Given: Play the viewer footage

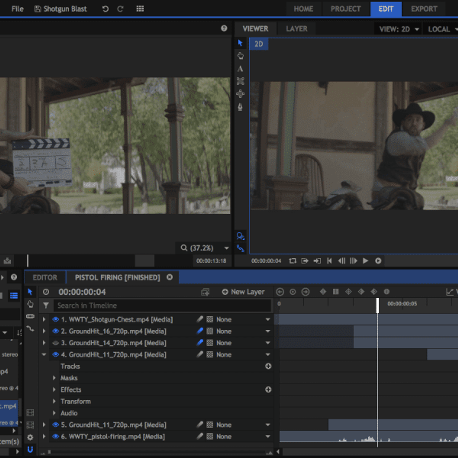Looking at the screenshot, I should [x=365, y=261].
